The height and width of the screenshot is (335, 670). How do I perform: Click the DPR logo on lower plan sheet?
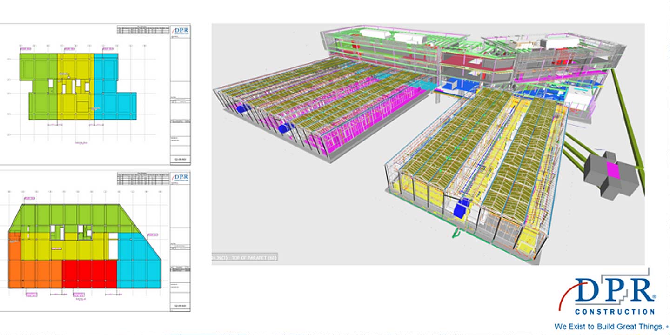[x=180, y=177]
